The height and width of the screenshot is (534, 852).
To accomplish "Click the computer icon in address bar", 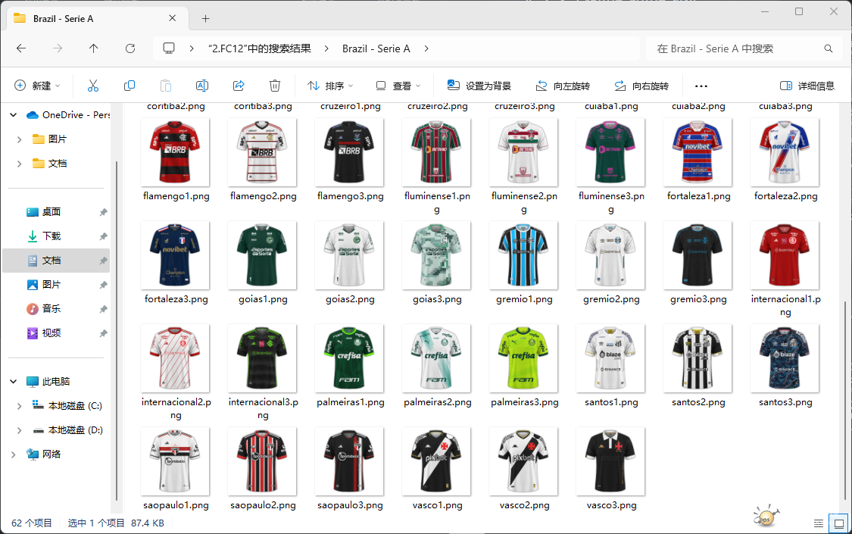I will point(169,48).
